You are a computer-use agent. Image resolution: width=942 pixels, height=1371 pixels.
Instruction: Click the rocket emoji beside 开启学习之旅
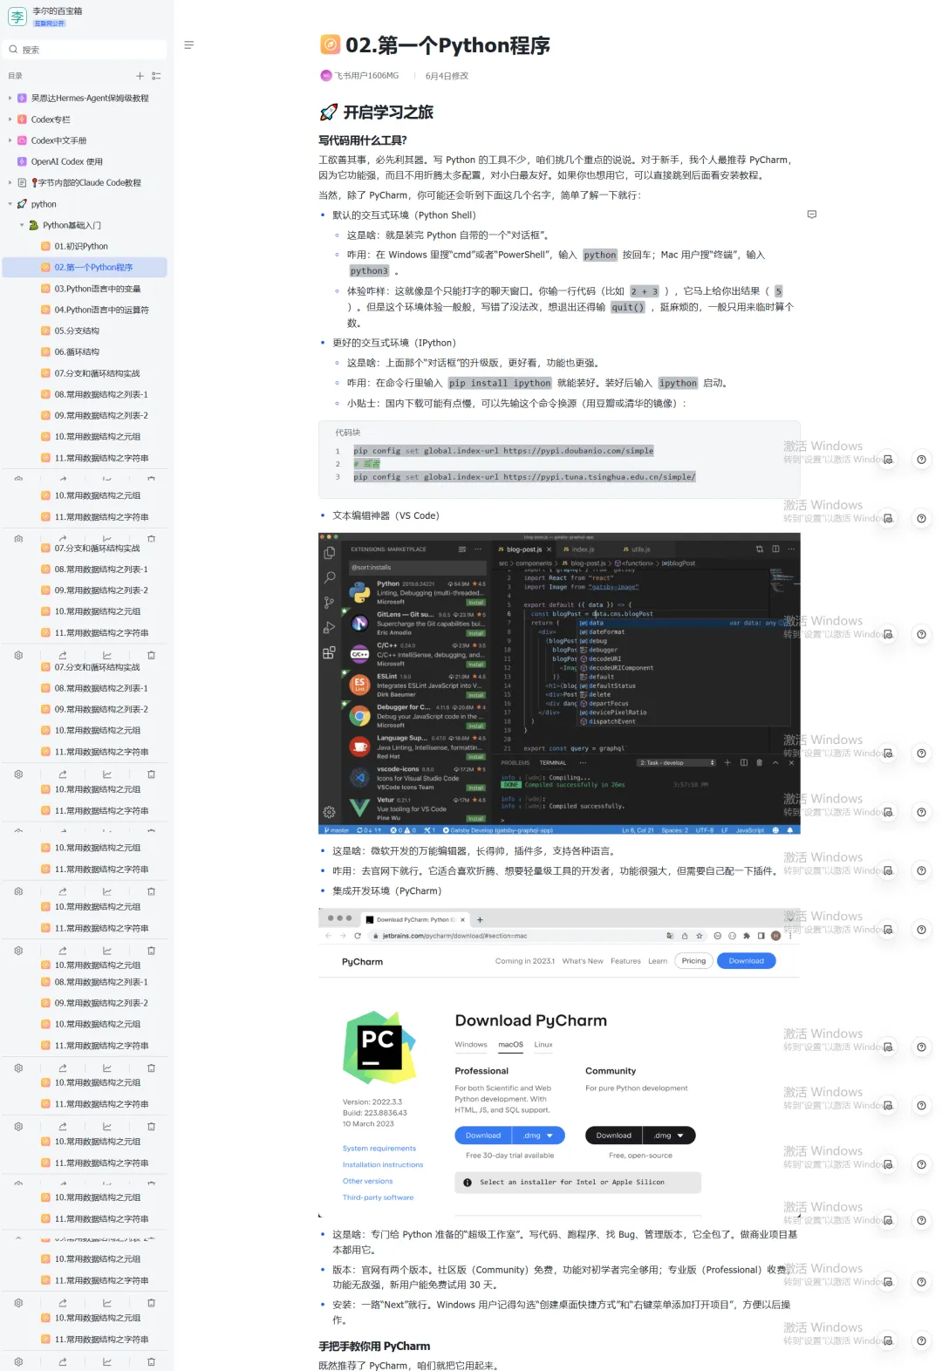coord(328,113)
